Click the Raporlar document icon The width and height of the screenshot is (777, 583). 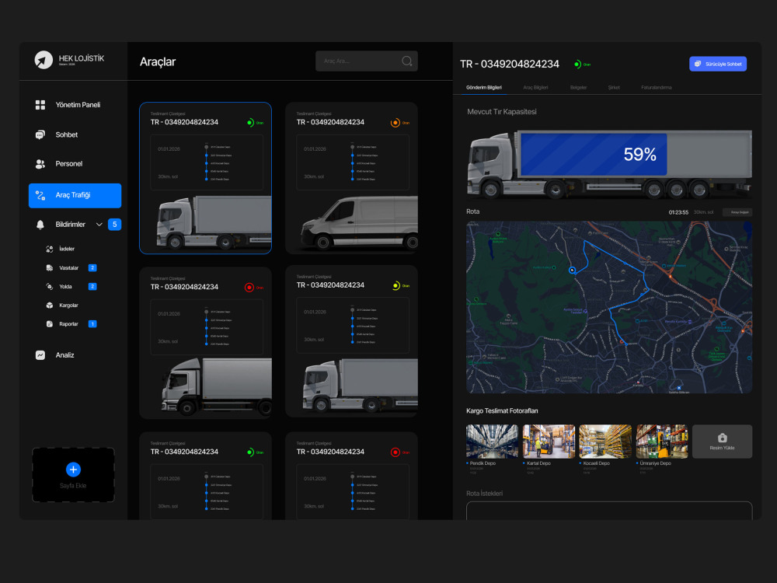pyautogui.click(x=50, y=324)
